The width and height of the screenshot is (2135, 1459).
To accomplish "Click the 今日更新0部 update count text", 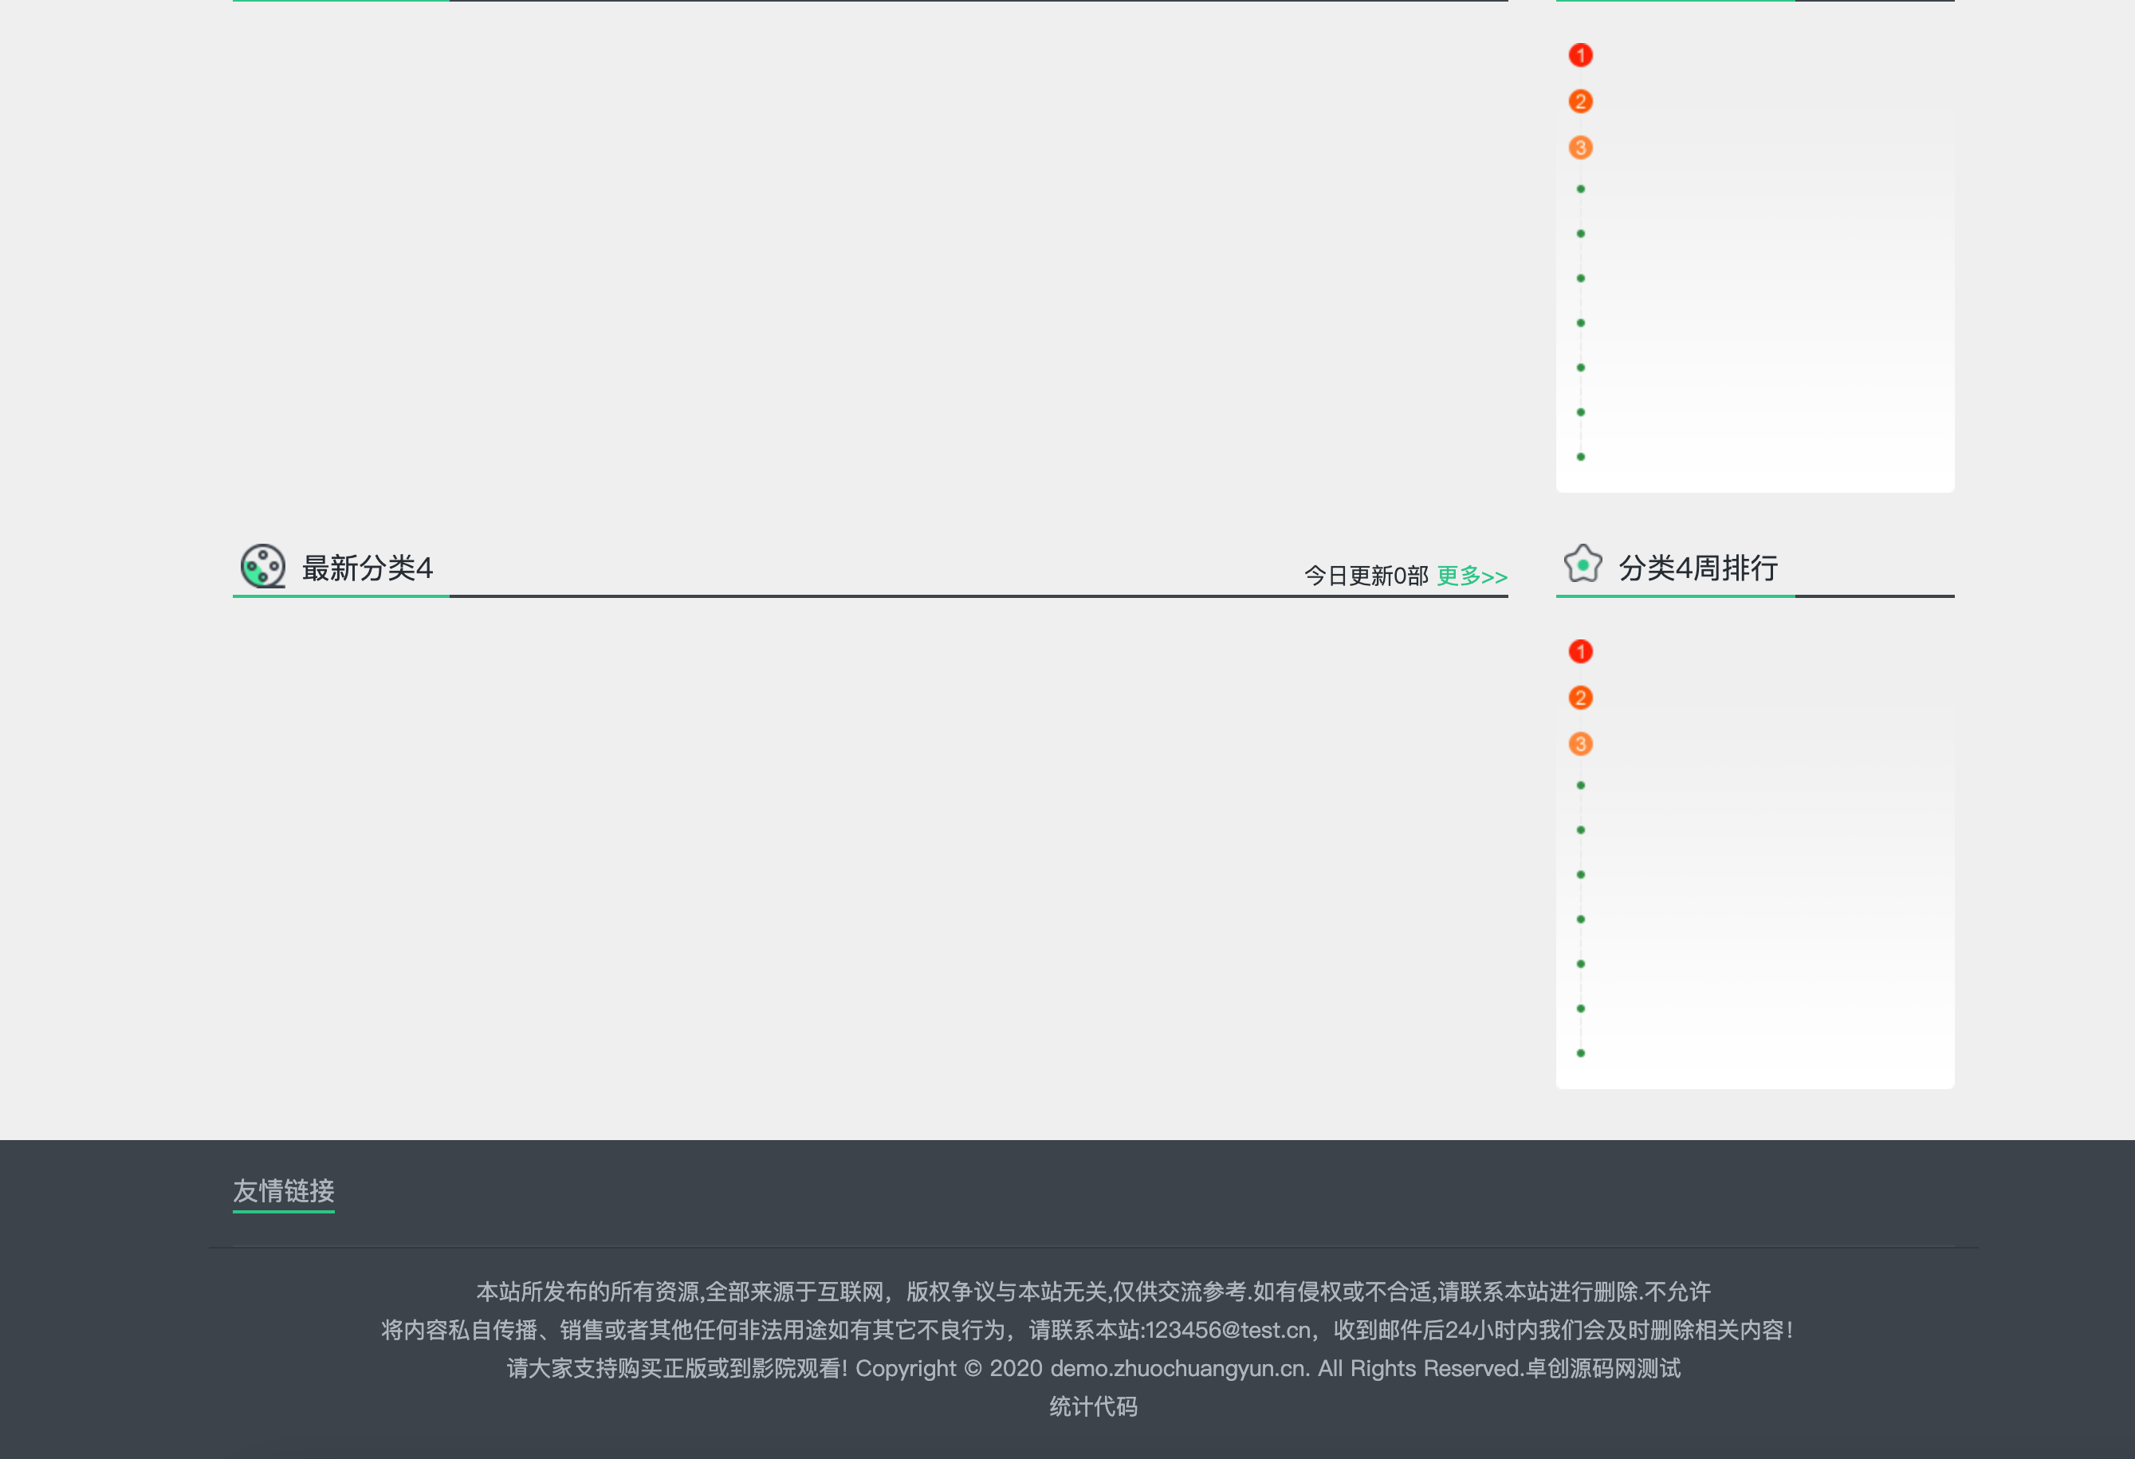I will coord(1366,576).
